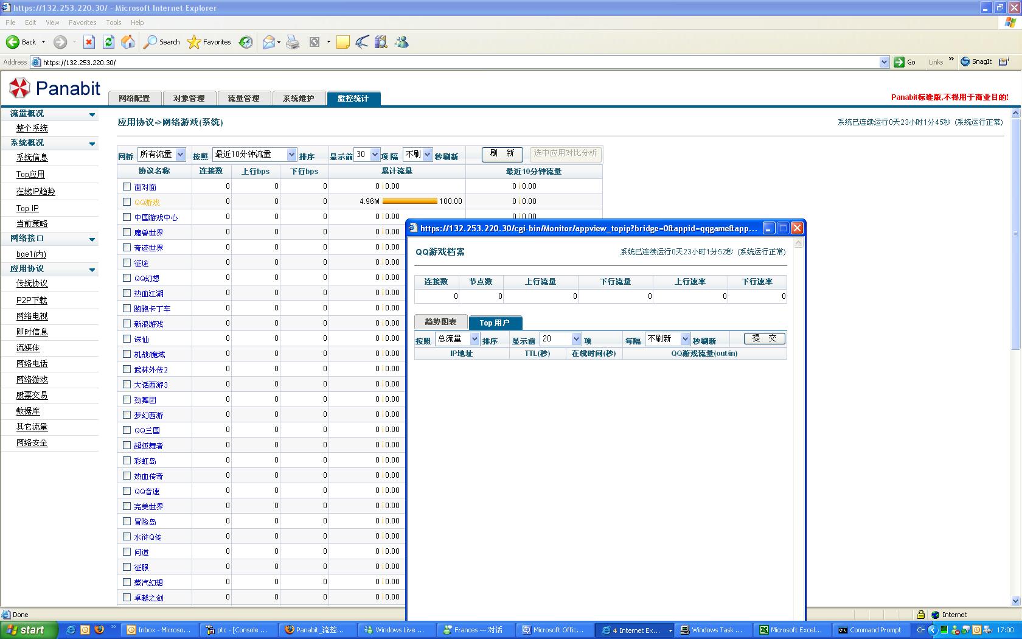Viewport: 1022px width, 639px height.
Task: Check the 中国游戏中心 checkbox
Action: pos(127,217)
